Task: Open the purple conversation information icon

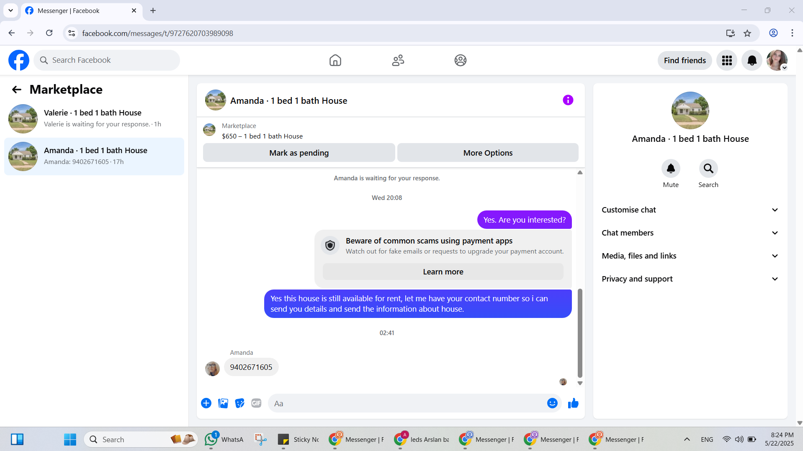Action: click(x=568, y=100)
